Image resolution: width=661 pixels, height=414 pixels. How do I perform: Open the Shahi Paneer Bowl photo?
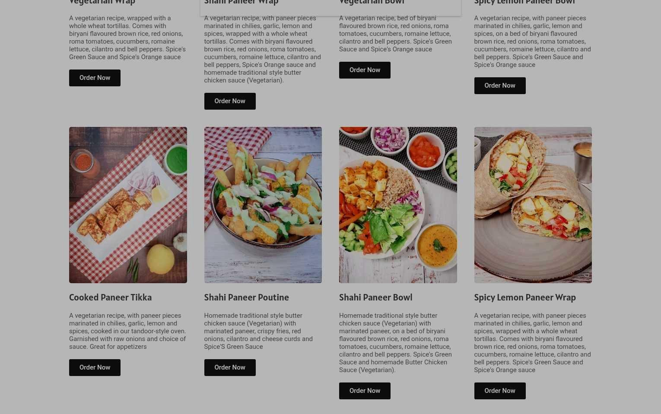click(398, 205)
